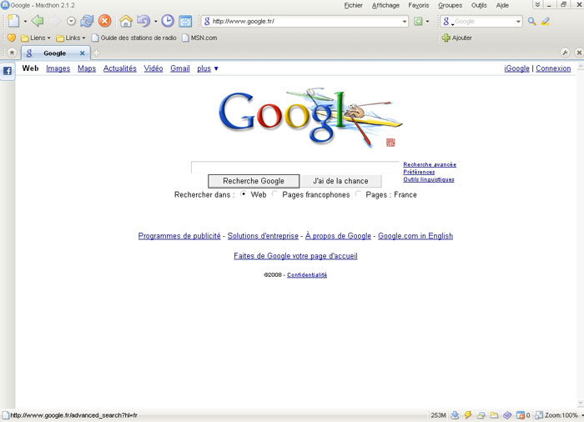Image resolution: width=584 pixels, height=422 pixels.
Task: Open the wrench tab options icon
Action: [x=565, y=53]
